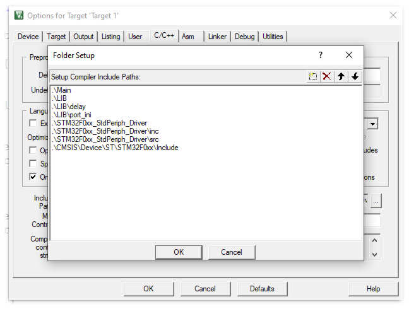Click the Keil uVision icon in title bar
Image resolution: width=409 pixels, height=309 pixels.
(19, 15)
